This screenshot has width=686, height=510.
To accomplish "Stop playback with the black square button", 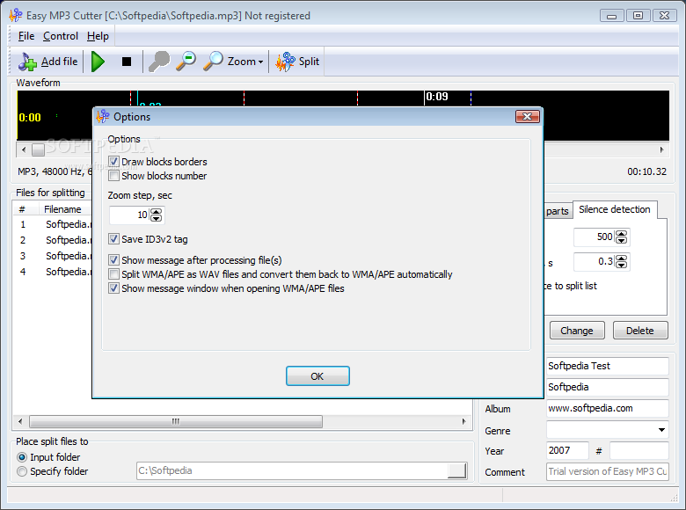I will tap(127, 62).
